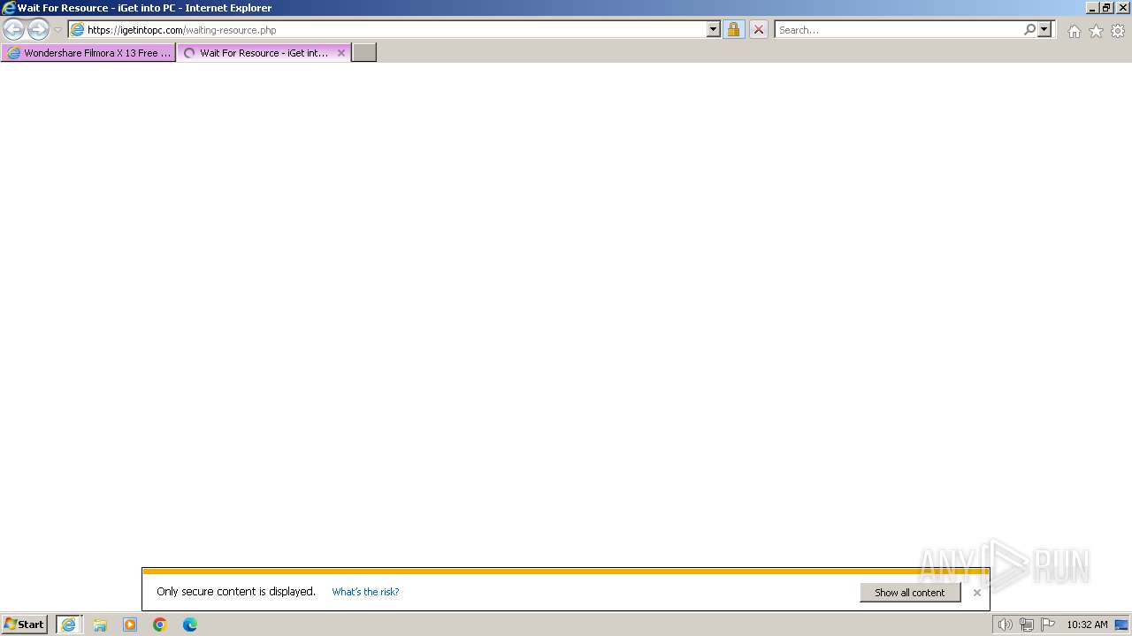Screen dimensions: 1132x636
Task: Follow the What's the risk? link
Action: 365,592
